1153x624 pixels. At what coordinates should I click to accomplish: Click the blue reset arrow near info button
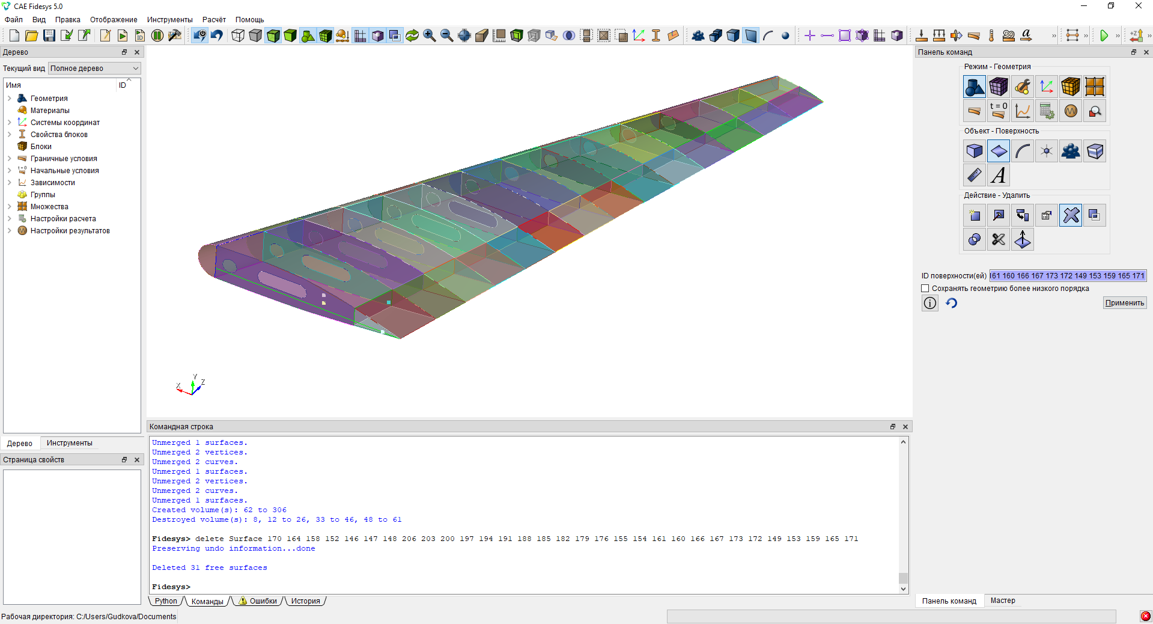coord(952,303)
